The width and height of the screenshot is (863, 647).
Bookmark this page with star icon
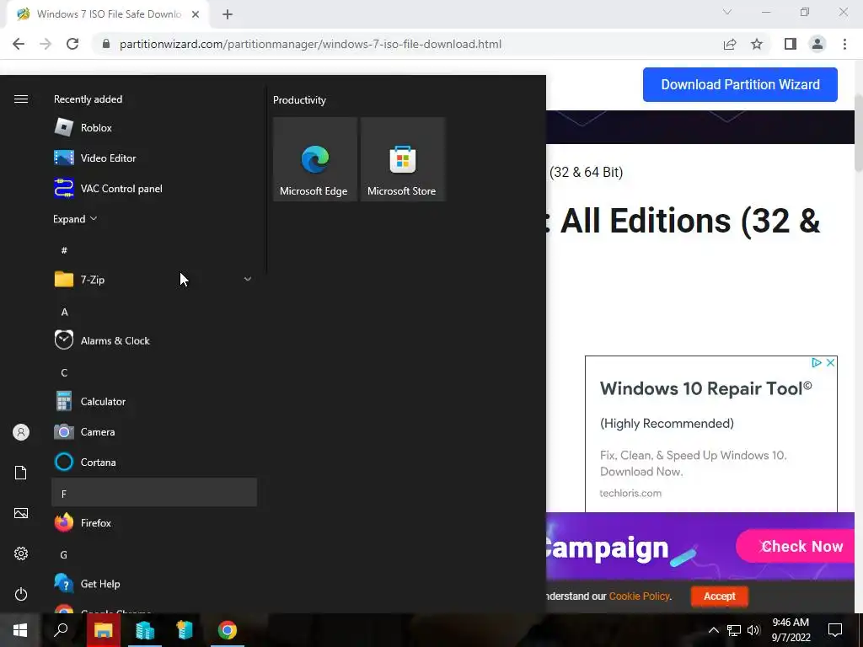[x=757, y=44]
